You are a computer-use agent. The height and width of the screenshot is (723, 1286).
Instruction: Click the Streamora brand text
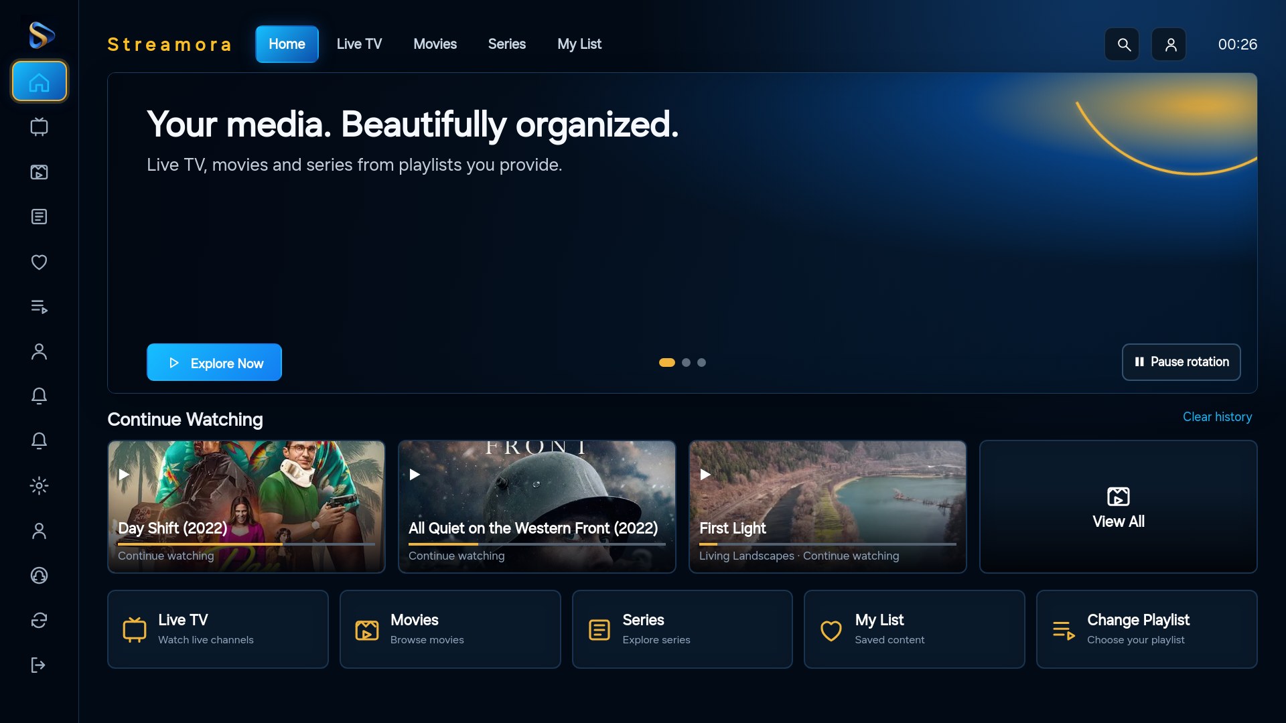[169, 44]
